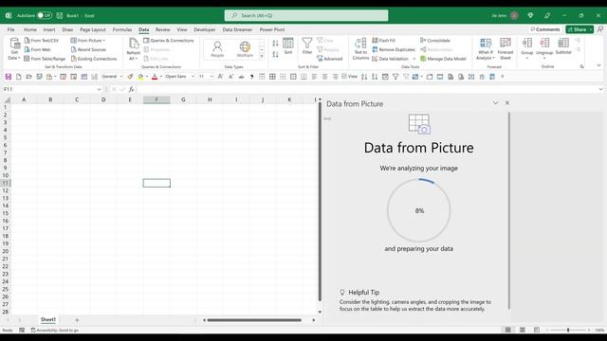Image resolution: width=607 pixels, height=341 pixels.
Task: Expand the From Picture dropdown
Action: [103, 41]
